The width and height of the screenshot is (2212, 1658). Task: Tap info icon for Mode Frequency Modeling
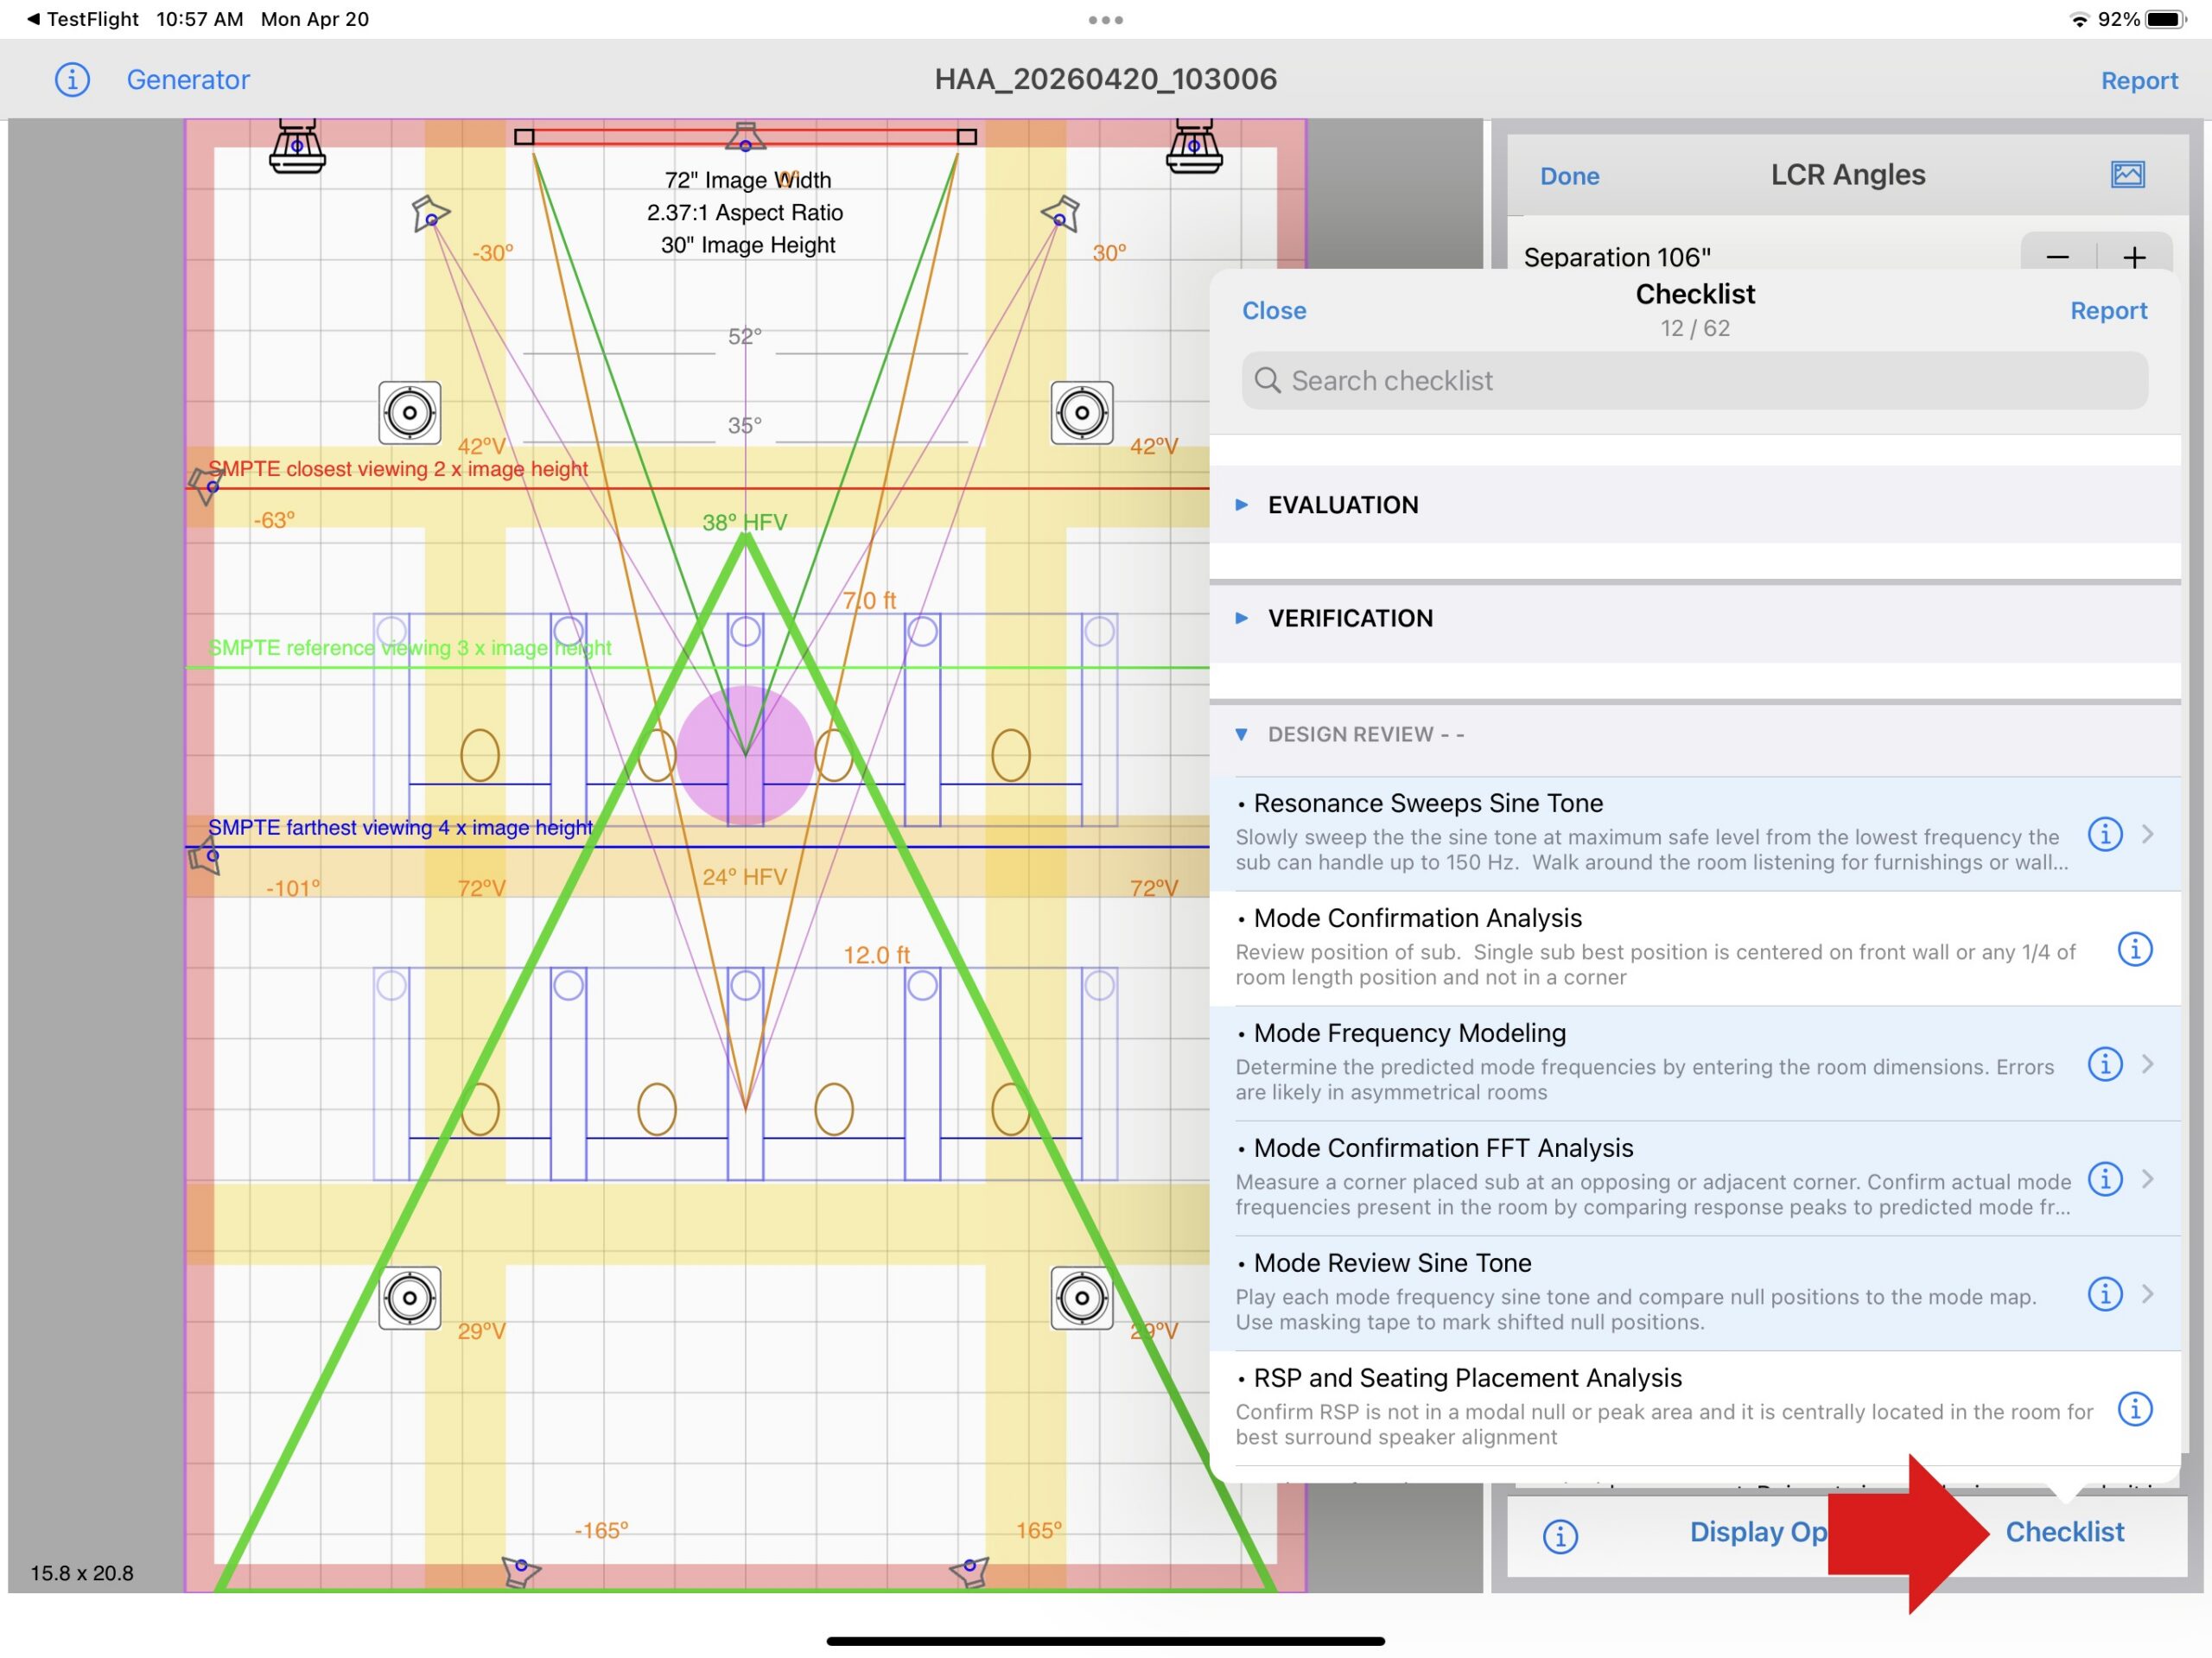point(2104,1063)
